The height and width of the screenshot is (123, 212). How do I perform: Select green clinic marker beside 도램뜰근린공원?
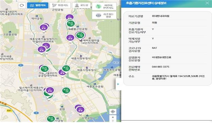pyautogui.click(x=71, y=24)
